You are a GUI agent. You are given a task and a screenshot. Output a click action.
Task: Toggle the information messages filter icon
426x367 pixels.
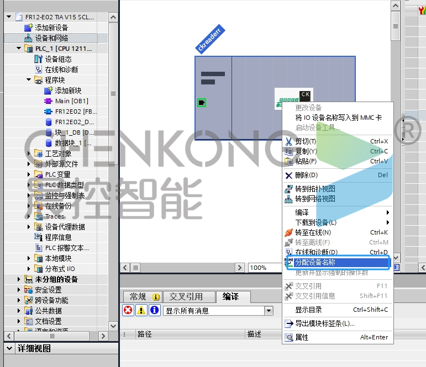point(154,310)
